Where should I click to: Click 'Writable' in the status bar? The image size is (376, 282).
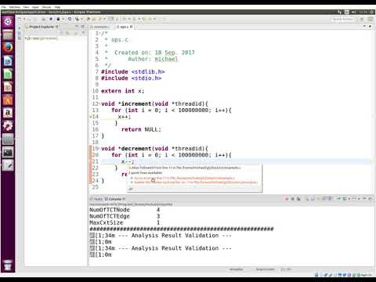coord(237,269)
